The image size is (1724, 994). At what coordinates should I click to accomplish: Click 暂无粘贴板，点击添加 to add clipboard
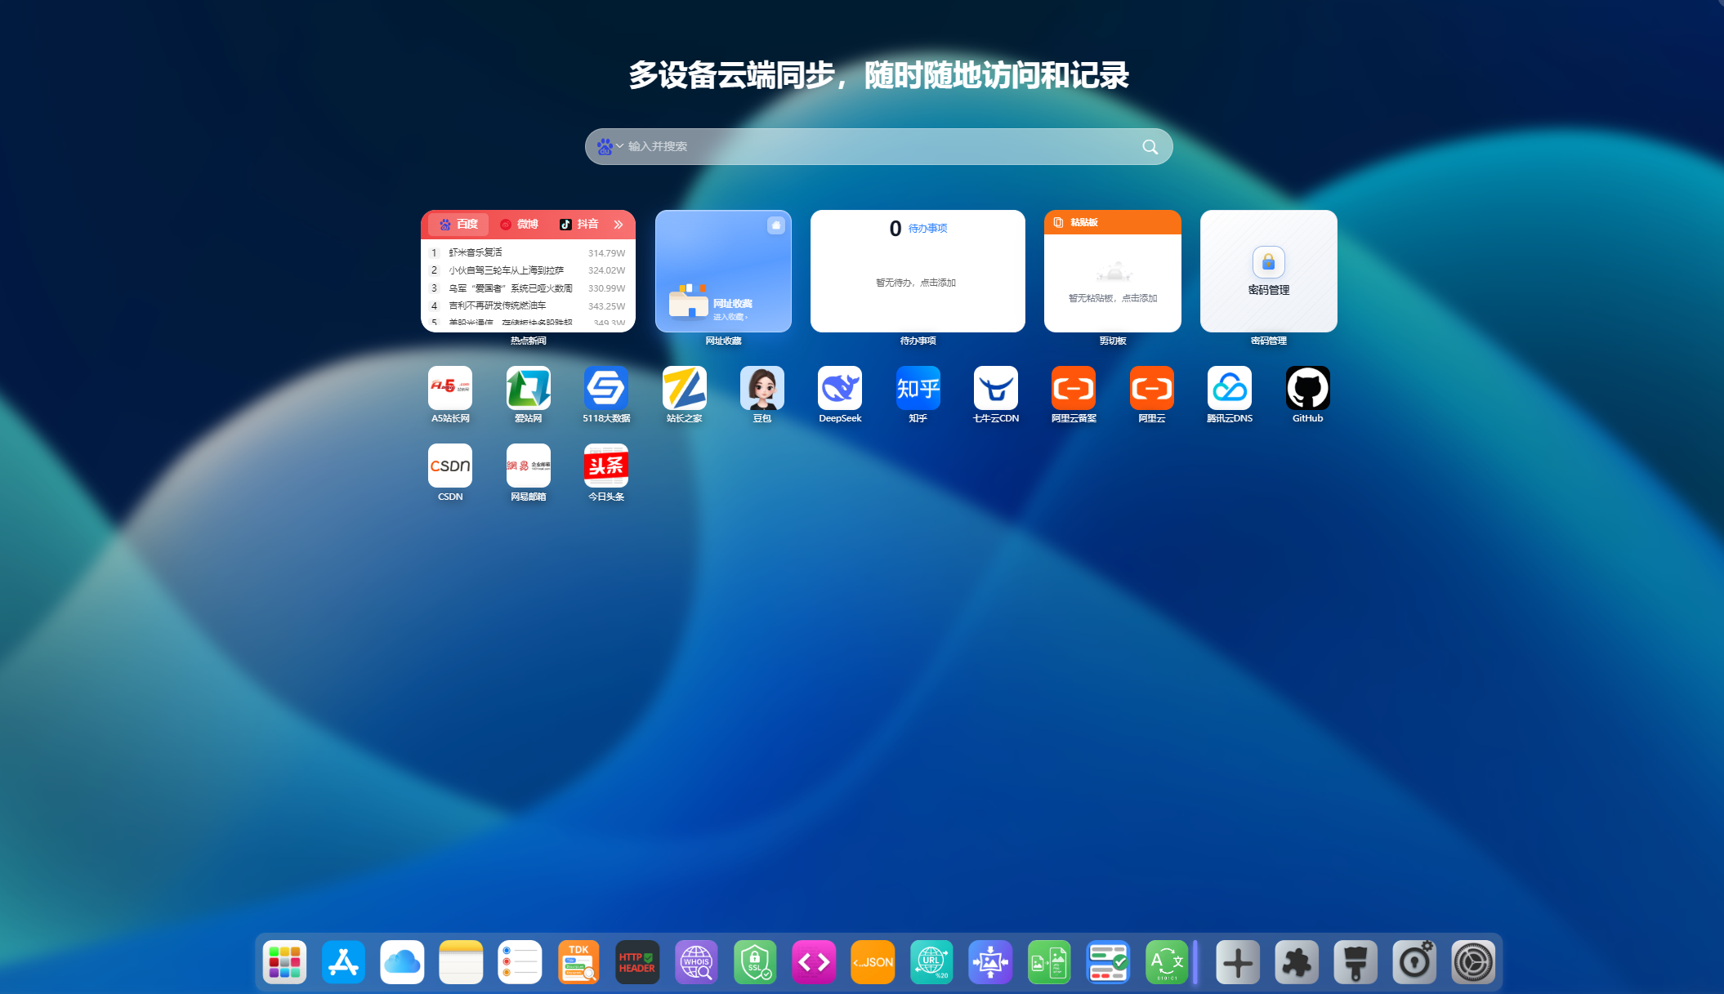point(1113,298)
